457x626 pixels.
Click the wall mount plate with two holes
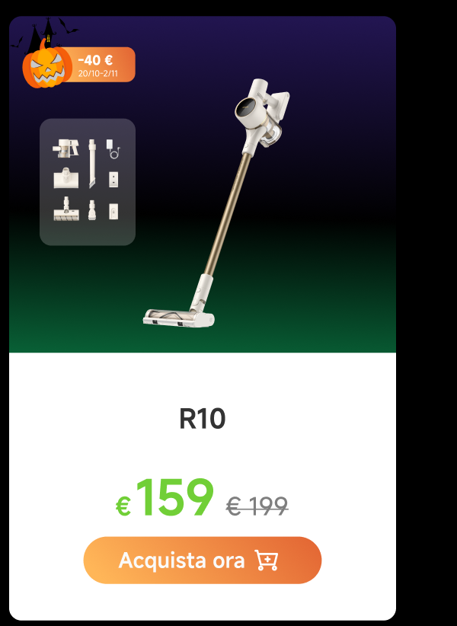tap(113, 179)
